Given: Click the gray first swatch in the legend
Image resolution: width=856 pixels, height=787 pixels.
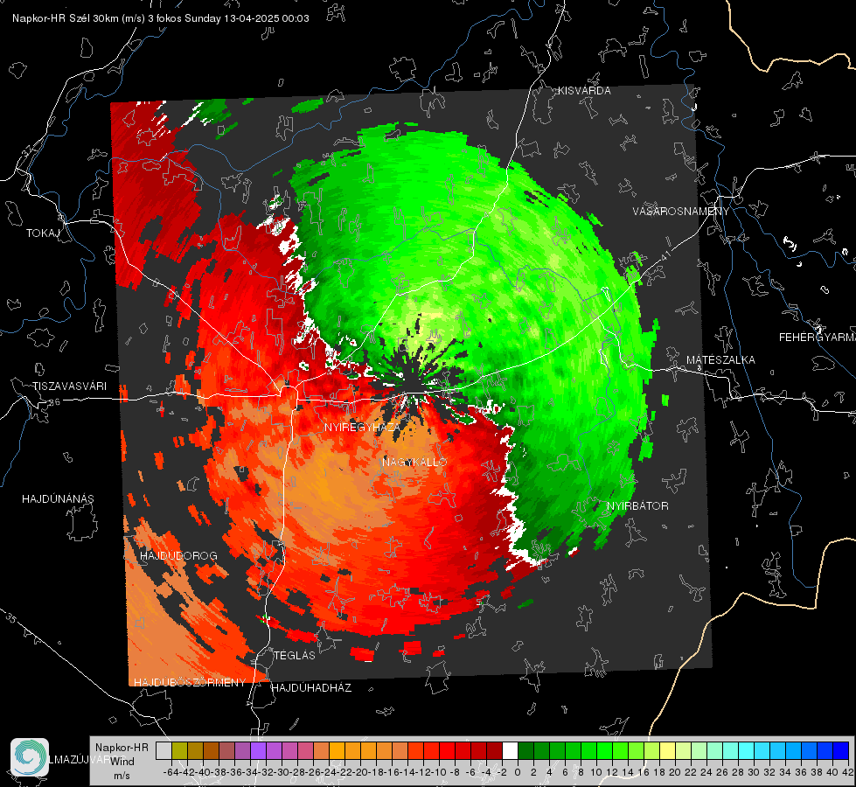Looking at the screenshot, I should [164, 750].
